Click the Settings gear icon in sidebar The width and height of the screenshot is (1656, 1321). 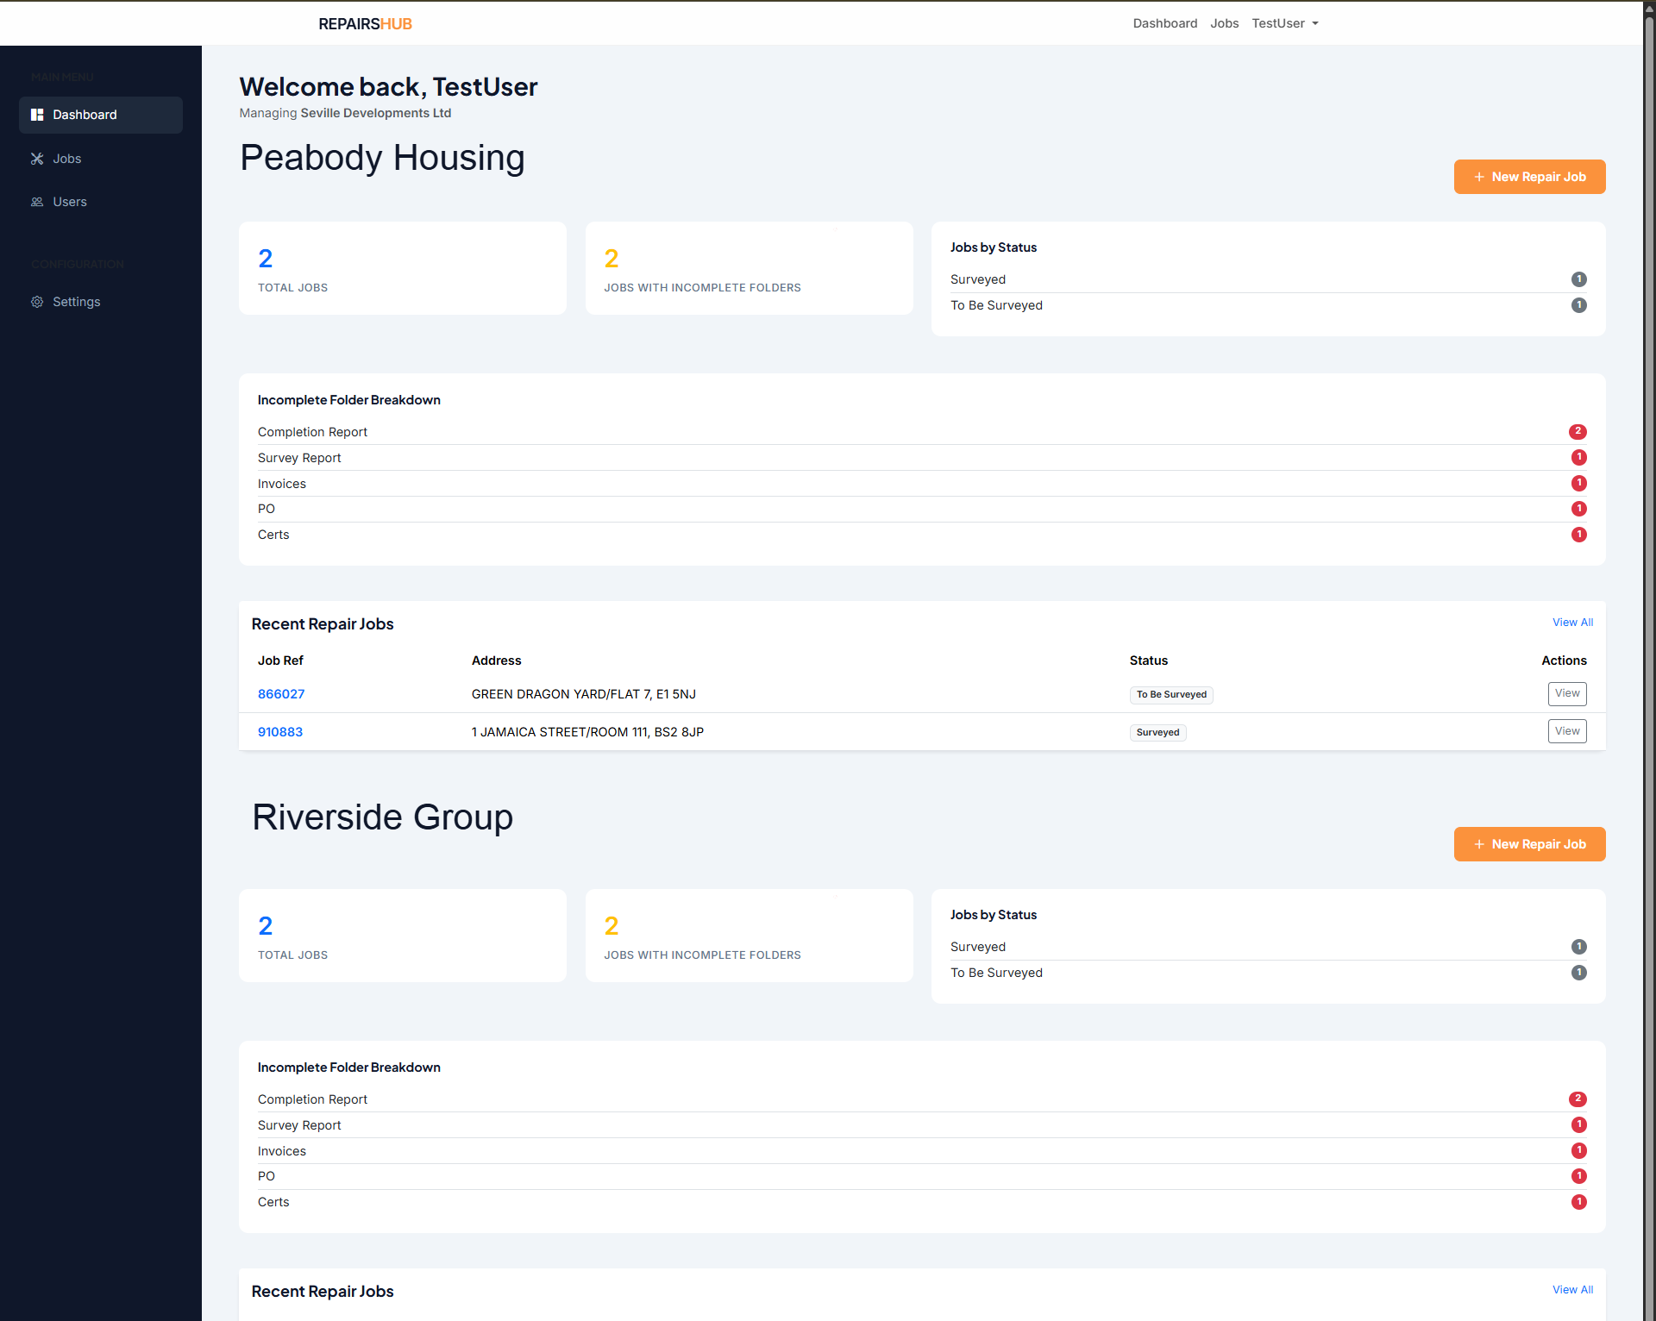point(37,302)
